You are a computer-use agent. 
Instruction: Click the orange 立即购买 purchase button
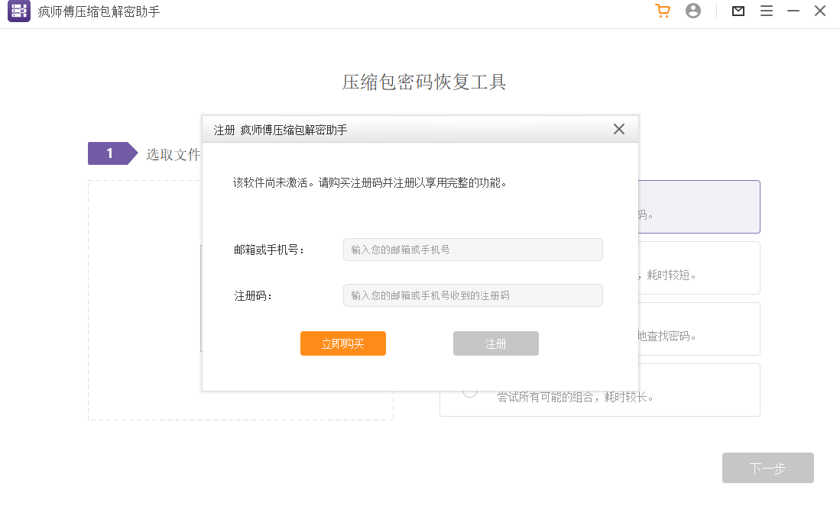(342, 343)
